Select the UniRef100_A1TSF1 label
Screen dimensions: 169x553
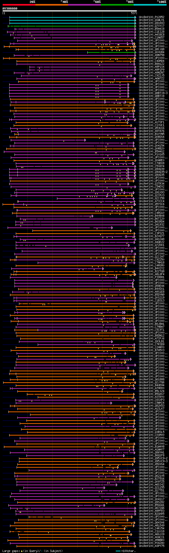[x=152, y=122]
